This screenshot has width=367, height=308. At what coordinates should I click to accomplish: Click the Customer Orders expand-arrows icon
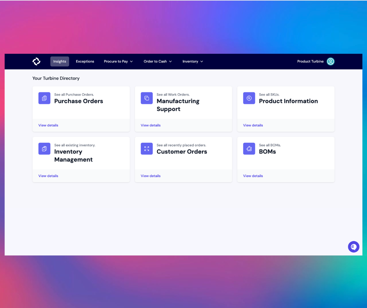pyautogui.click(x=146, y=149)
